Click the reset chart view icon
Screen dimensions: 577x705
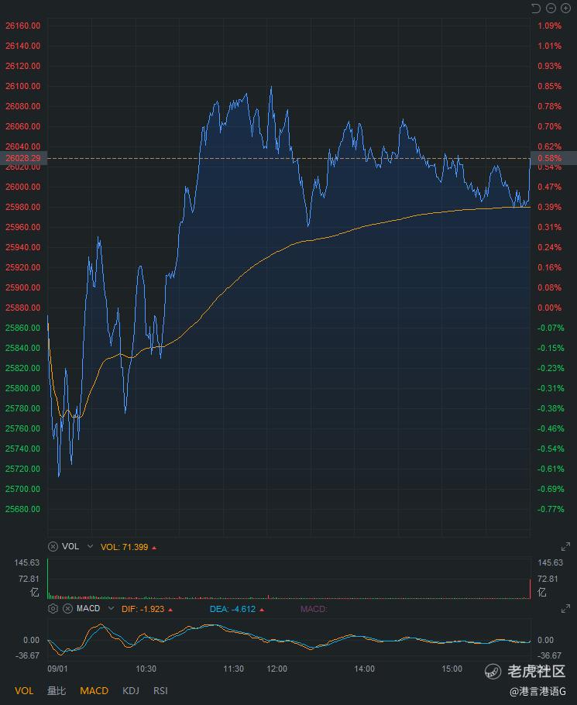(536, 9)
